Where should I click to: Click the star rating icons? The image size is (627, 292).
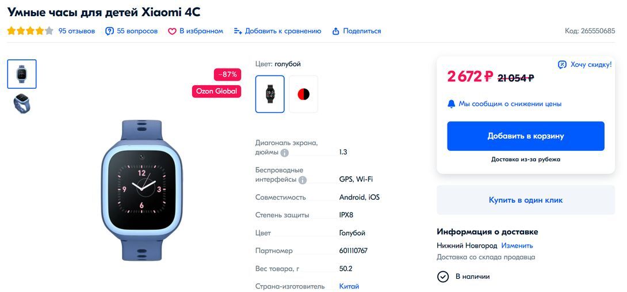point(30,31)
